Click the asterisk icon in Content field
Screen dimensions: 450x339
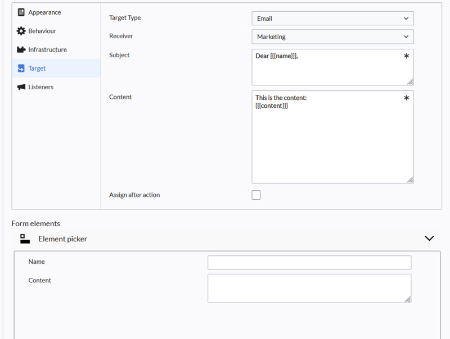(406, 98)
